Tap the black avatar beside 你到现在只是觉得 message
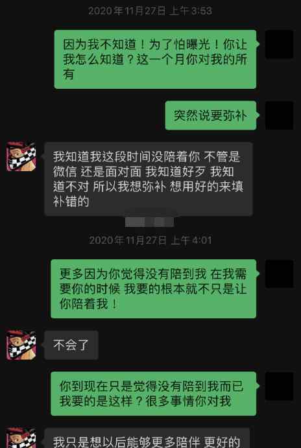Viewport: 301px width, 448px height. pos(280,386)
